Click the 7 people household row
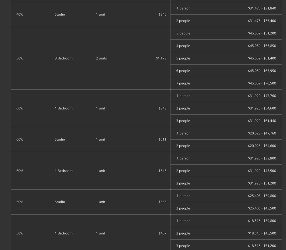Image resolution: width=286 pixels, height=250 pixels. 183,83
